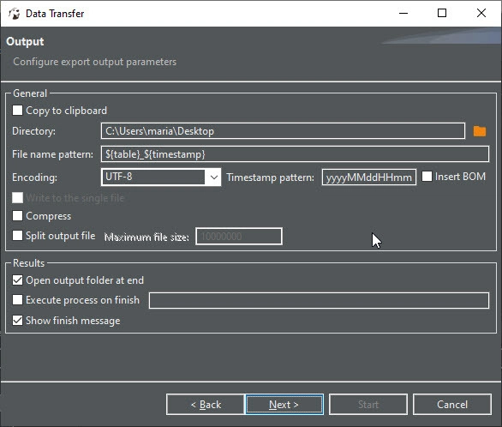Focus the Timestamp pattern field
The width and height of the screenshot is (502, 427).
tap(369, 177)
